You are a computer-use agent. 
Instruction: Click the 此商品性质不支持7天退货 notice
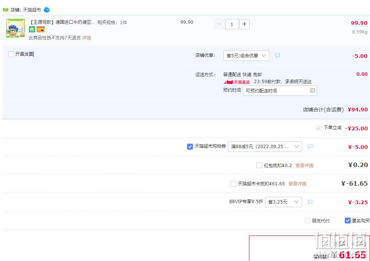click(x=55, y=38)
